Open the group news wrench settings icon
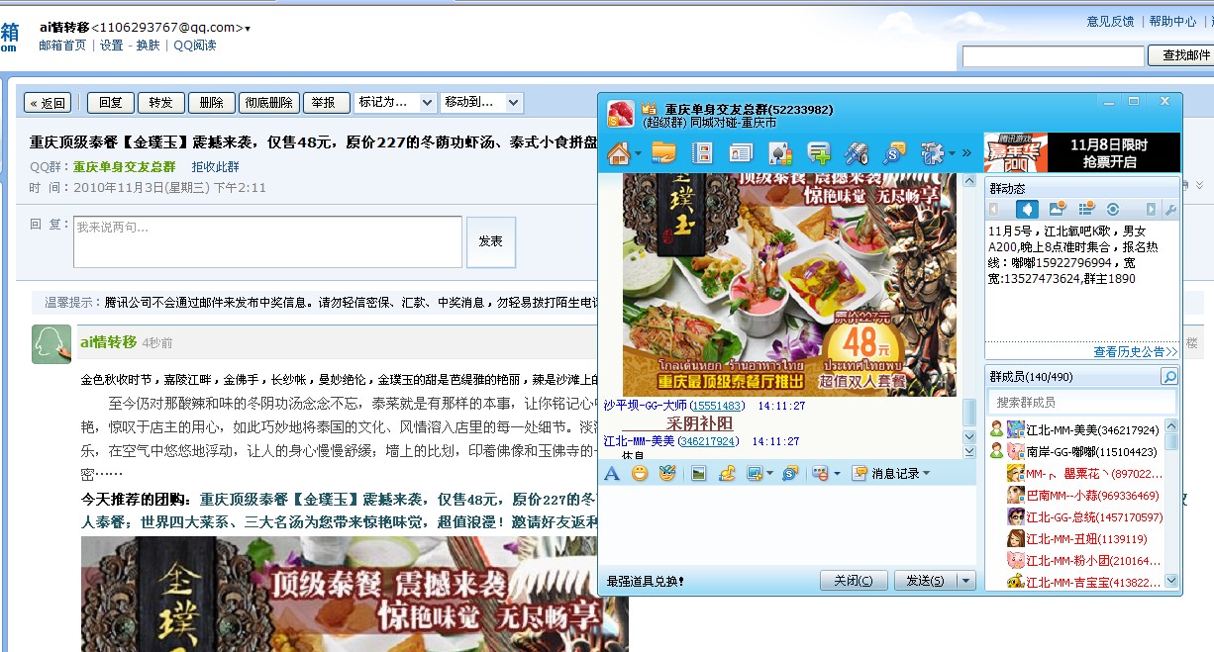Screen dimensions: 1214x652 pos(1170,210)
